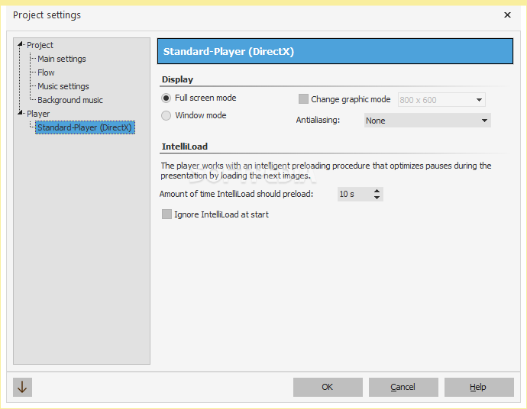The width and height of the screenshot is (527, 409).
Task: Click the down-arrow icon button at bottom left
Action: coord(22,387)
